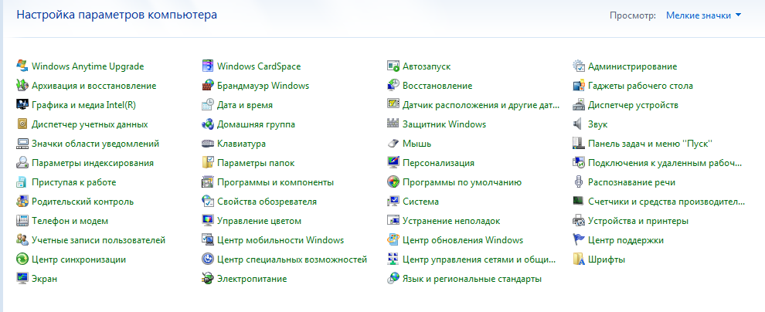Open Гаджеты рабочего стола link
This screenshot has height=312, width=765.
coord(640,86)
